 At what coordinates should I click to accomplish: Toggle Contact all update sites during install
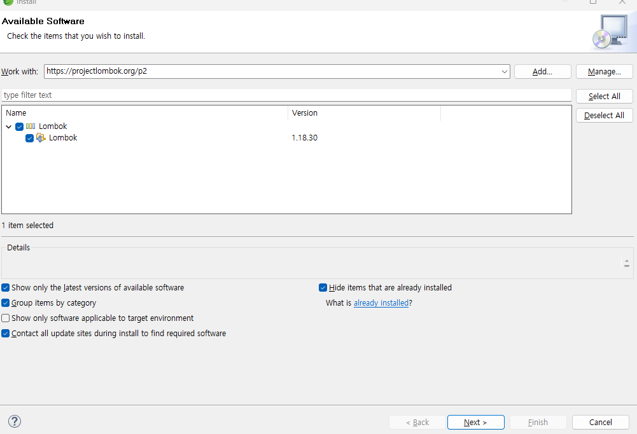point(5,334)
